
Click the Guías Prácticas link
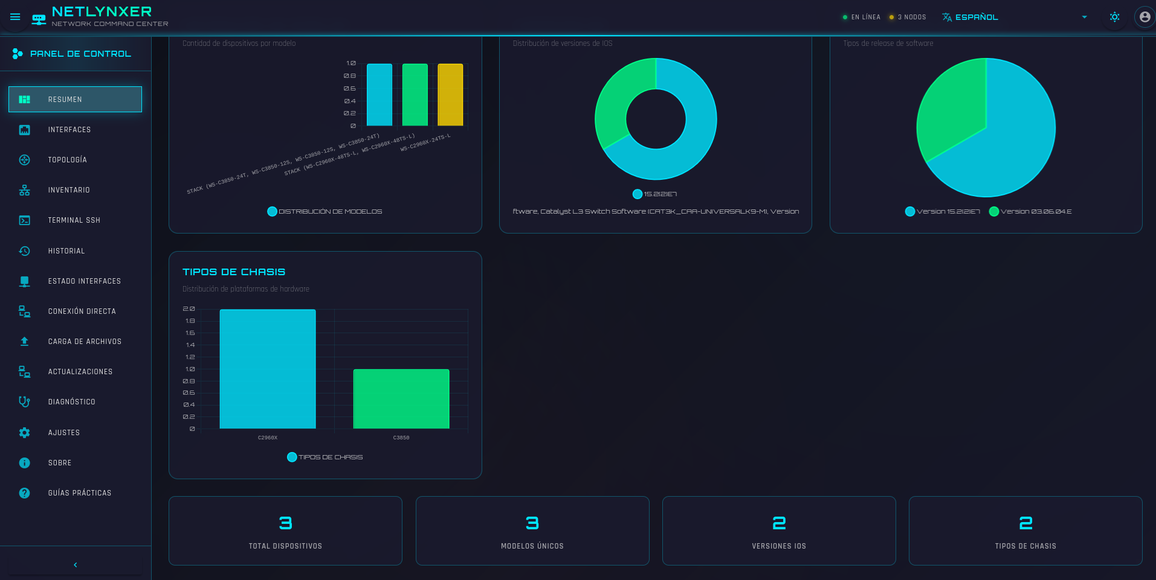tap(80, 493)
